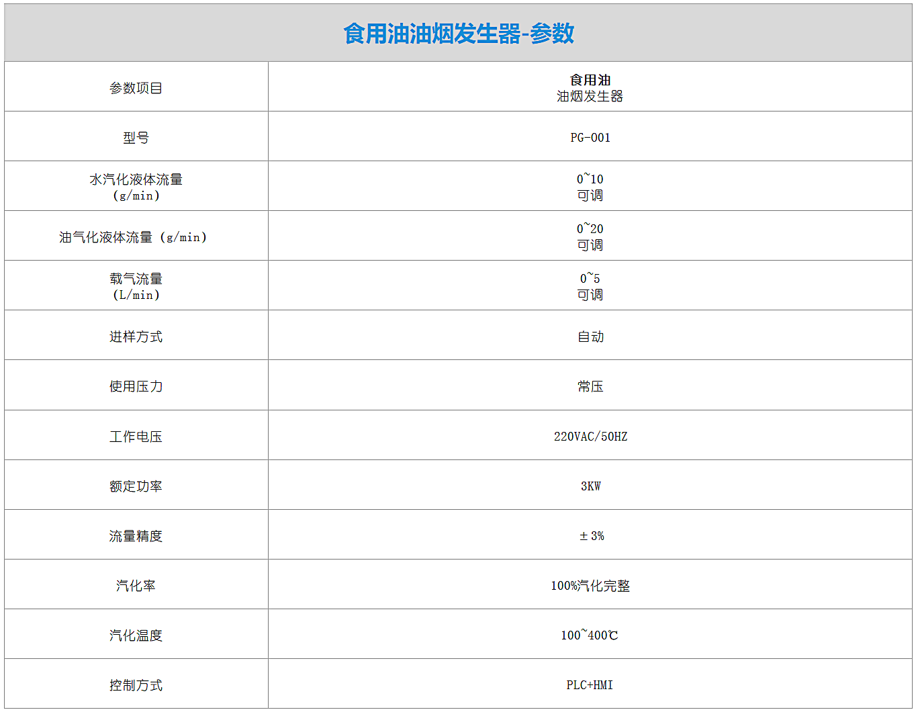Click the value 100%汽化完整
This screenshot has height=712, width=918.
tap(590, 586)
